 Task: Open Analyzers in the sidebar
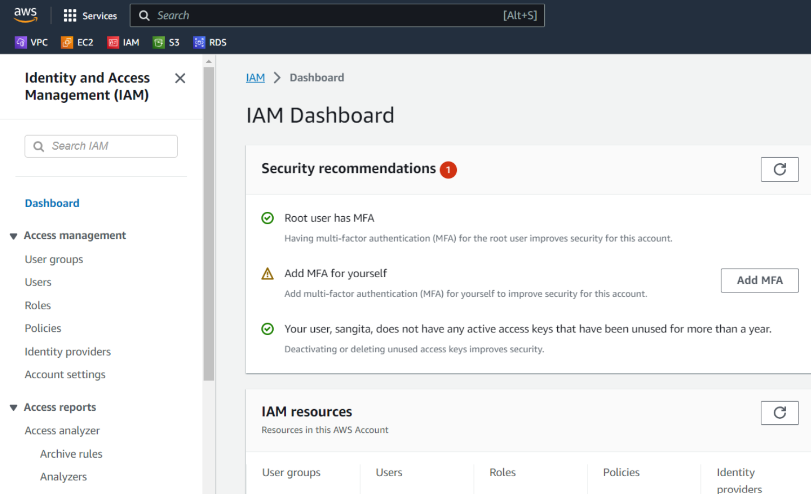[63, 477]
